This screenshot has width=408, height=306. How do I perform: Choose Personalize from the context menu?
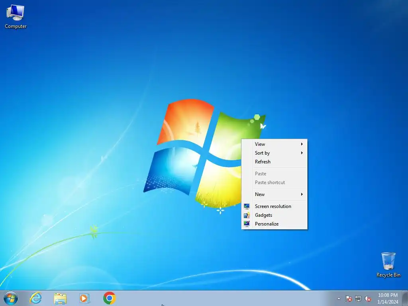click(x=274, y=224)
